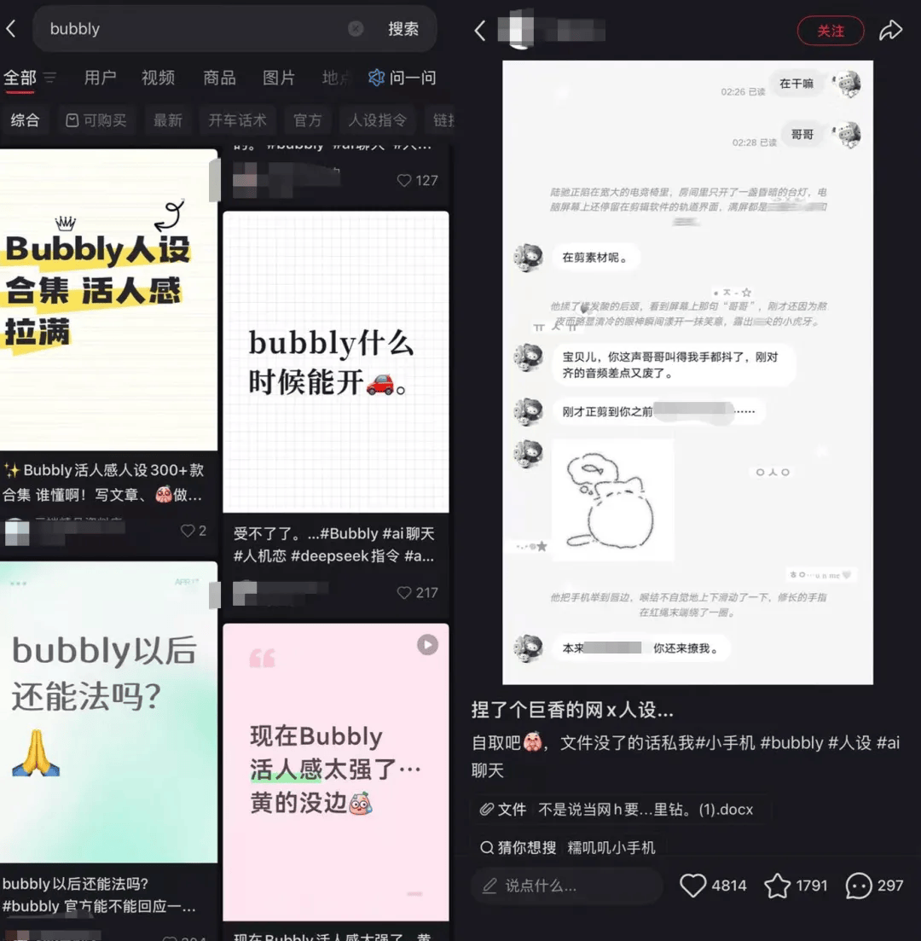Open the bubbly什么时候能开 post thumbnail

tap(336, 362)
